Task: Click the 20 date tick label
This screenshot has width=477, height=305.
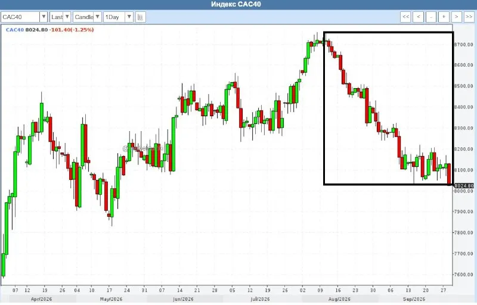Action: point(426,291)
